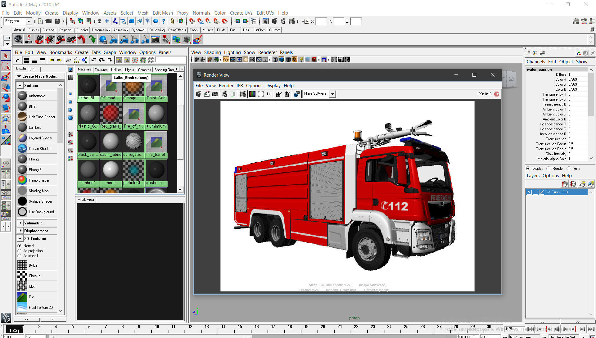This screenshot has width=596, height=338.
Task: Click the New Scene icon on status line
Action: (x=40, y=21)
